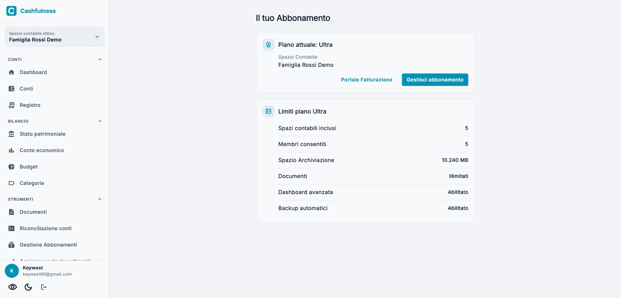
Task: Open Stato patrimoniale bank icon
Action: 11,134
